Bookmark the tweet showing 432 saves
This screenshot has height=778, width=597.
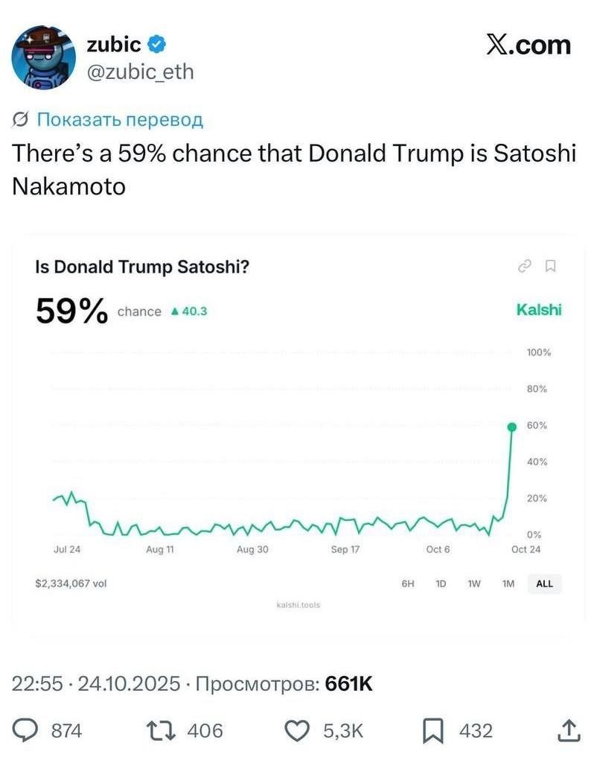[x=432, y=731]
